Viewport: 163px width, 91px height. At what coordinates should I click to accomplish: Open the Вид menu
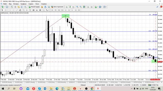[10, 4]
